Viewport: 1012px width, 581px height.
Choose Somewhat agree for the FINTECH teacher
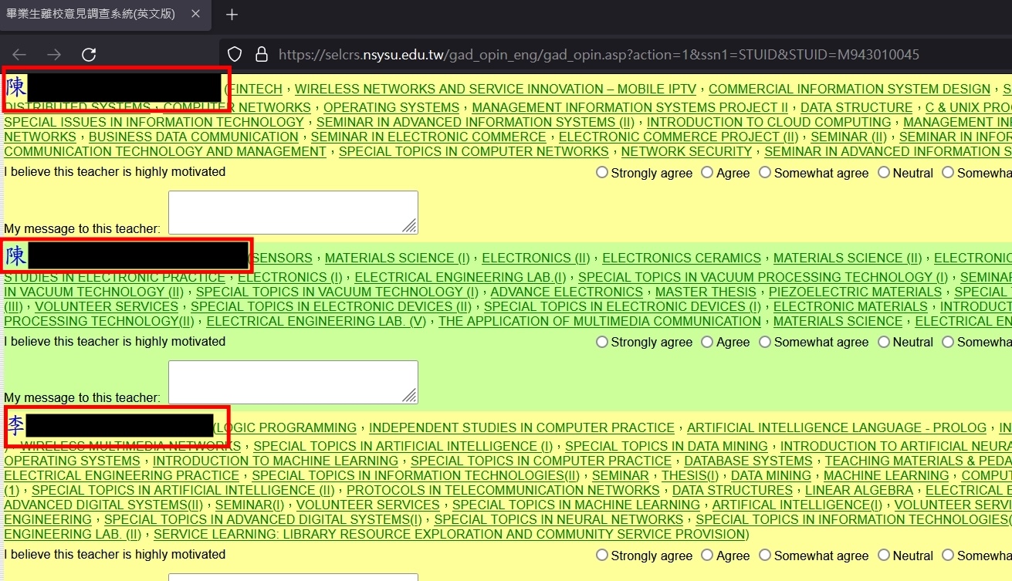765,172
